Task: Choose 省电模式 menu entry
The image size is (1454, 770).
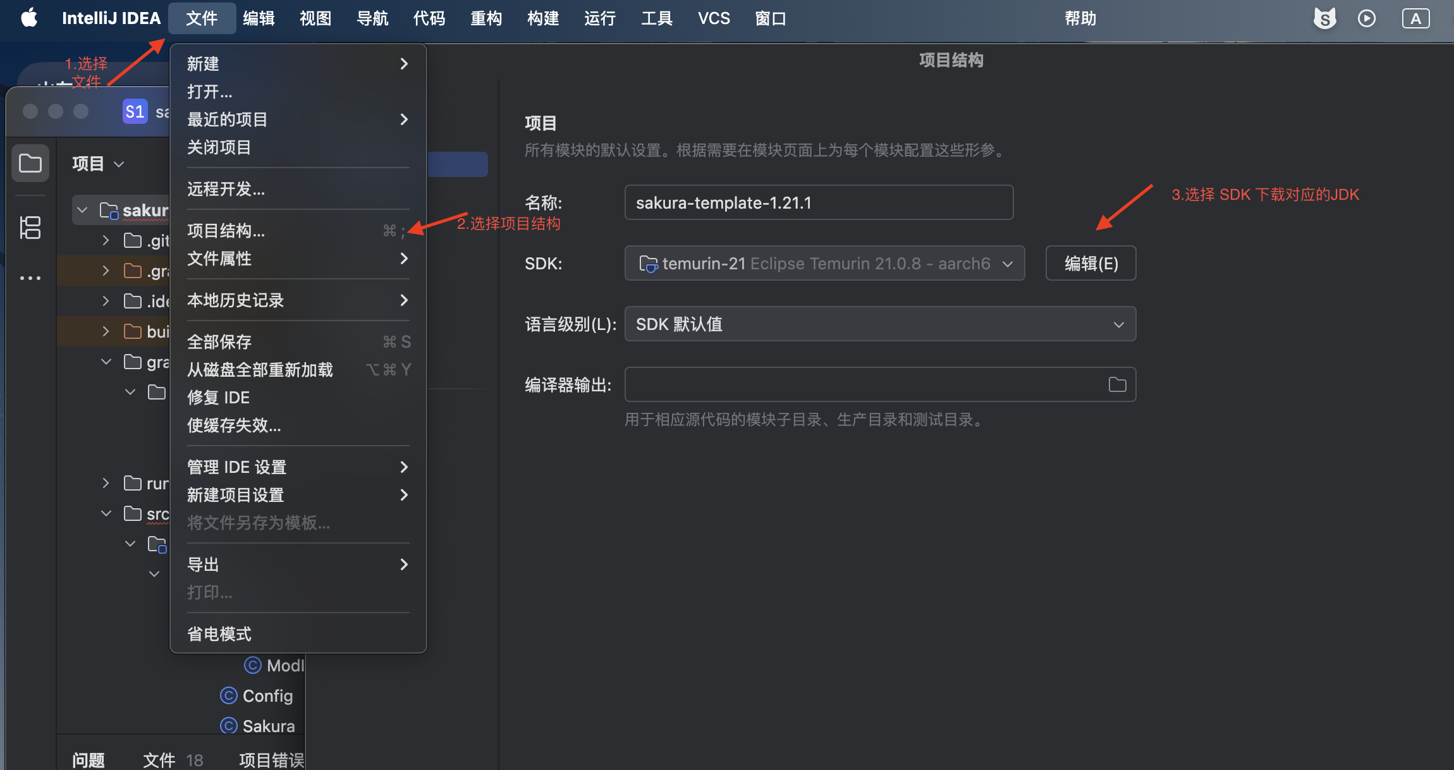Action: (298, 634)
